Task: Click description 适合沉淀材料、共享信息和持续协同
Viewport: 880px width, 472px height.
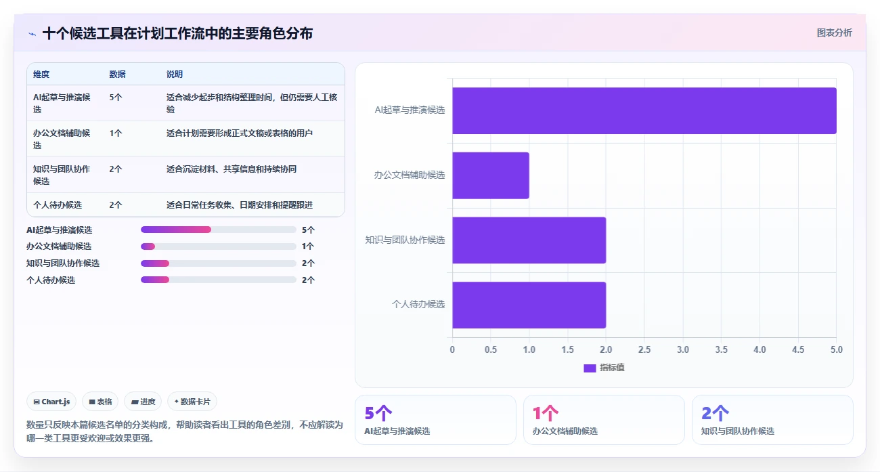Action: click(232, 169)
